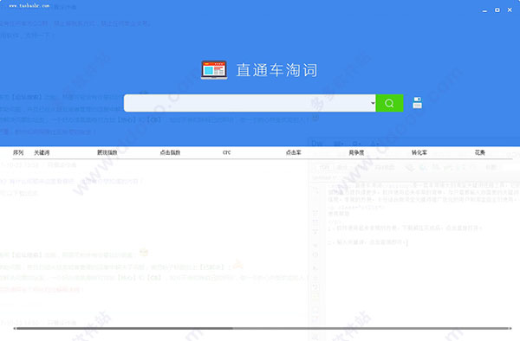Click the save icon right of search button
The height and width of the screenshot is (341, 520).
point(417,103)
